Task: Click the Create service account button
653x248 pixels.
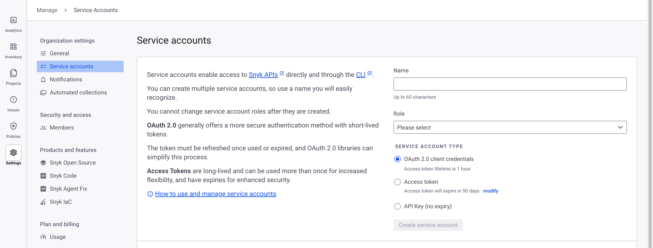Action: coord(428,225)
